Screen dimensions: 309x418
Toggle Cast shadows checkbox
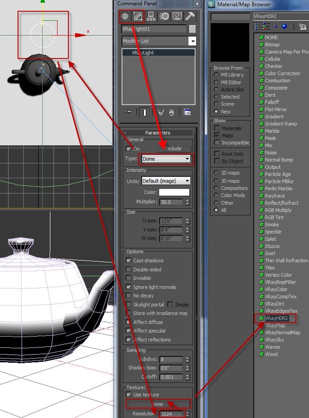click(128, 260)
